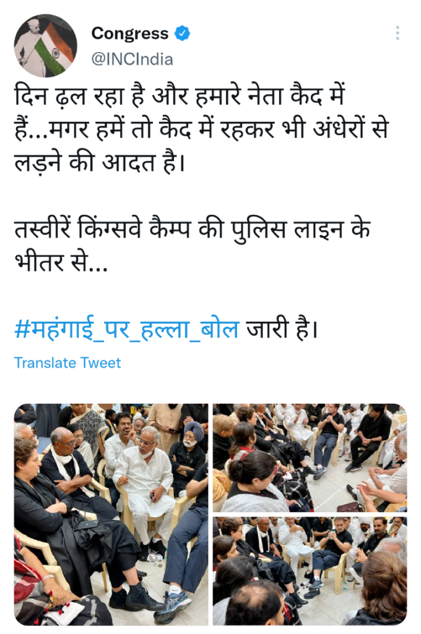This screenshot has height=634, width=421.
Task: Open the three-dot more options menu
Action: [x=397, y=33]
